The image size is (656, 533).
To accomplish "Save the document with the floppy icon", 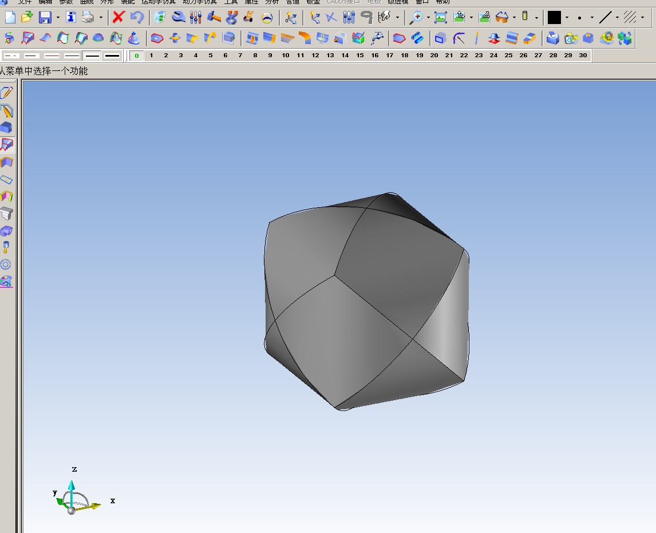I will (45, 17).
